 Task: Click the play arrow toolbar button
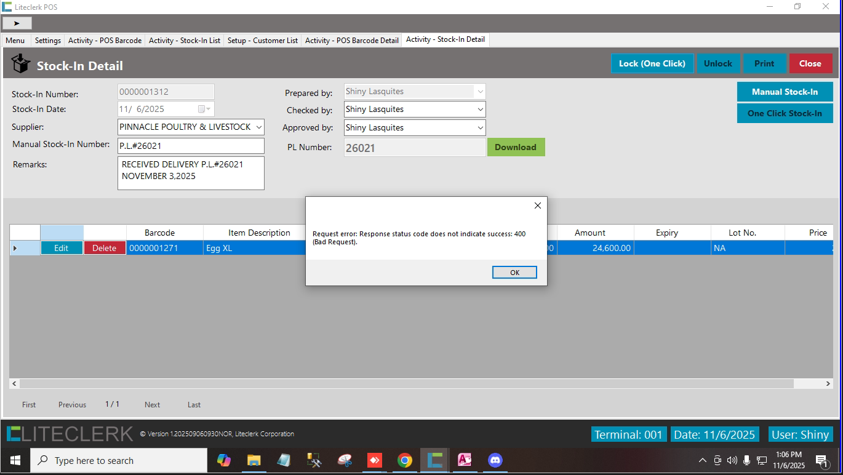click(17, 23)
